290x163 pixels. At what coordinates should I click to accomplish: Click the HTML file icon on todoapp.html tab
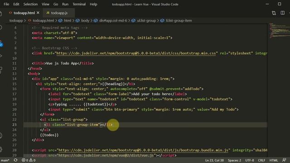click(x=10, y=13)
